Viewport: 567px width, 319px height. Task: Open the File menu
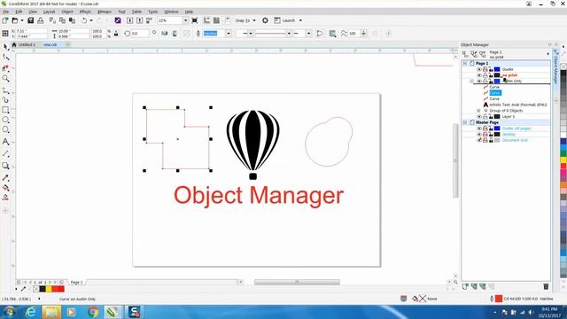6,12
